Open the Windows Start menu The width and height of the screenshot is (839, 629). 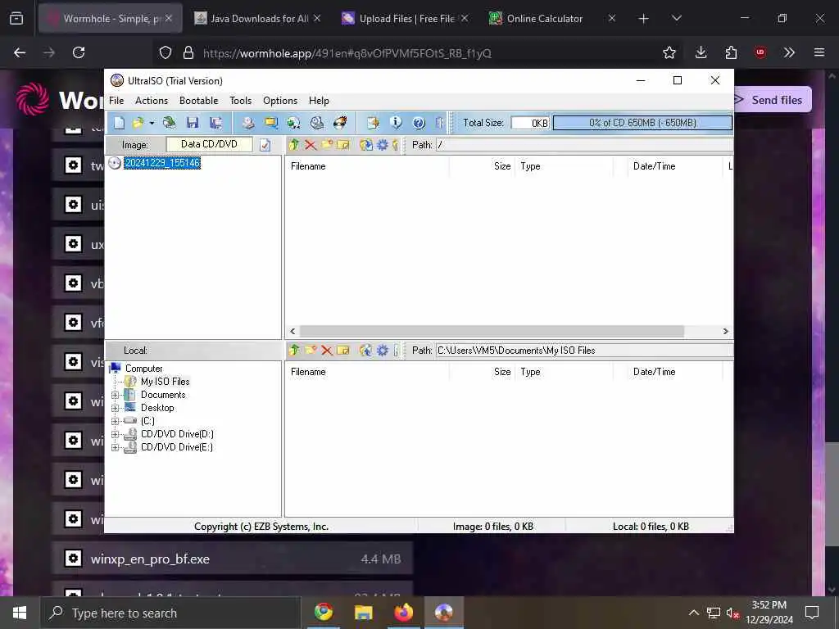pos(20,613)
